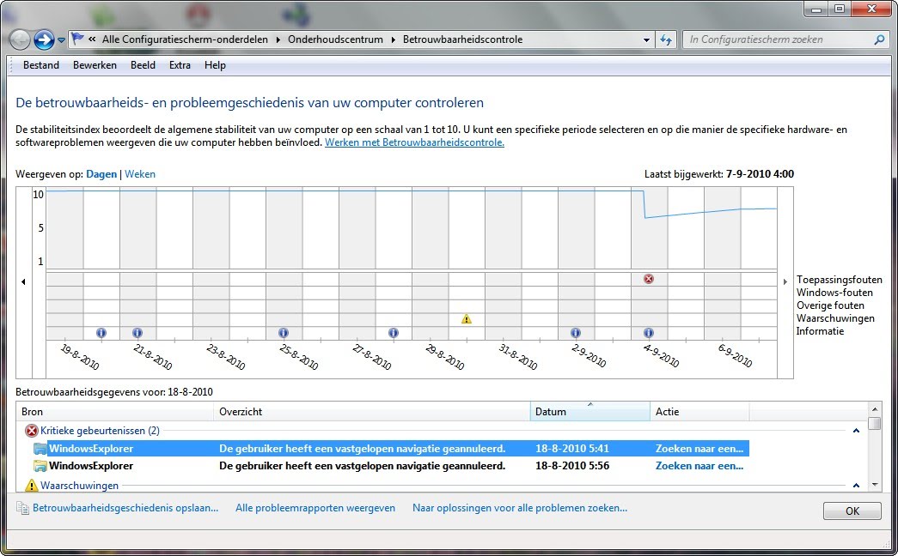Switch view to Weken
The image size is (898, 556).
pos(140,174)
